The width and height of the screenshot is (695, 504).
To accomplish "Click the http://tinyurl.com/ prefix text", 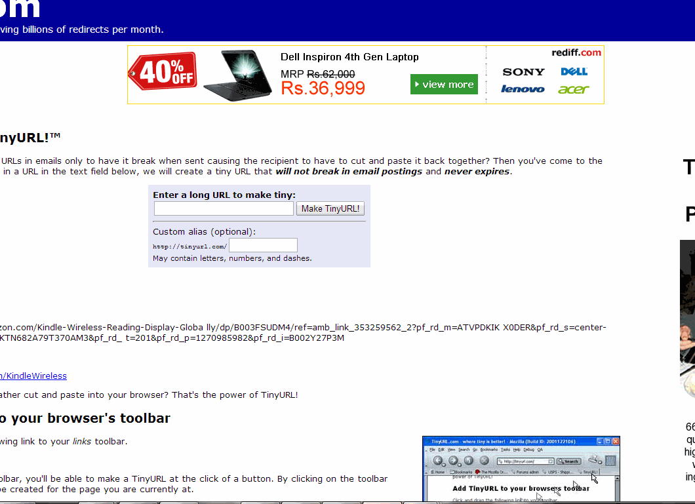I will point(189,246).
